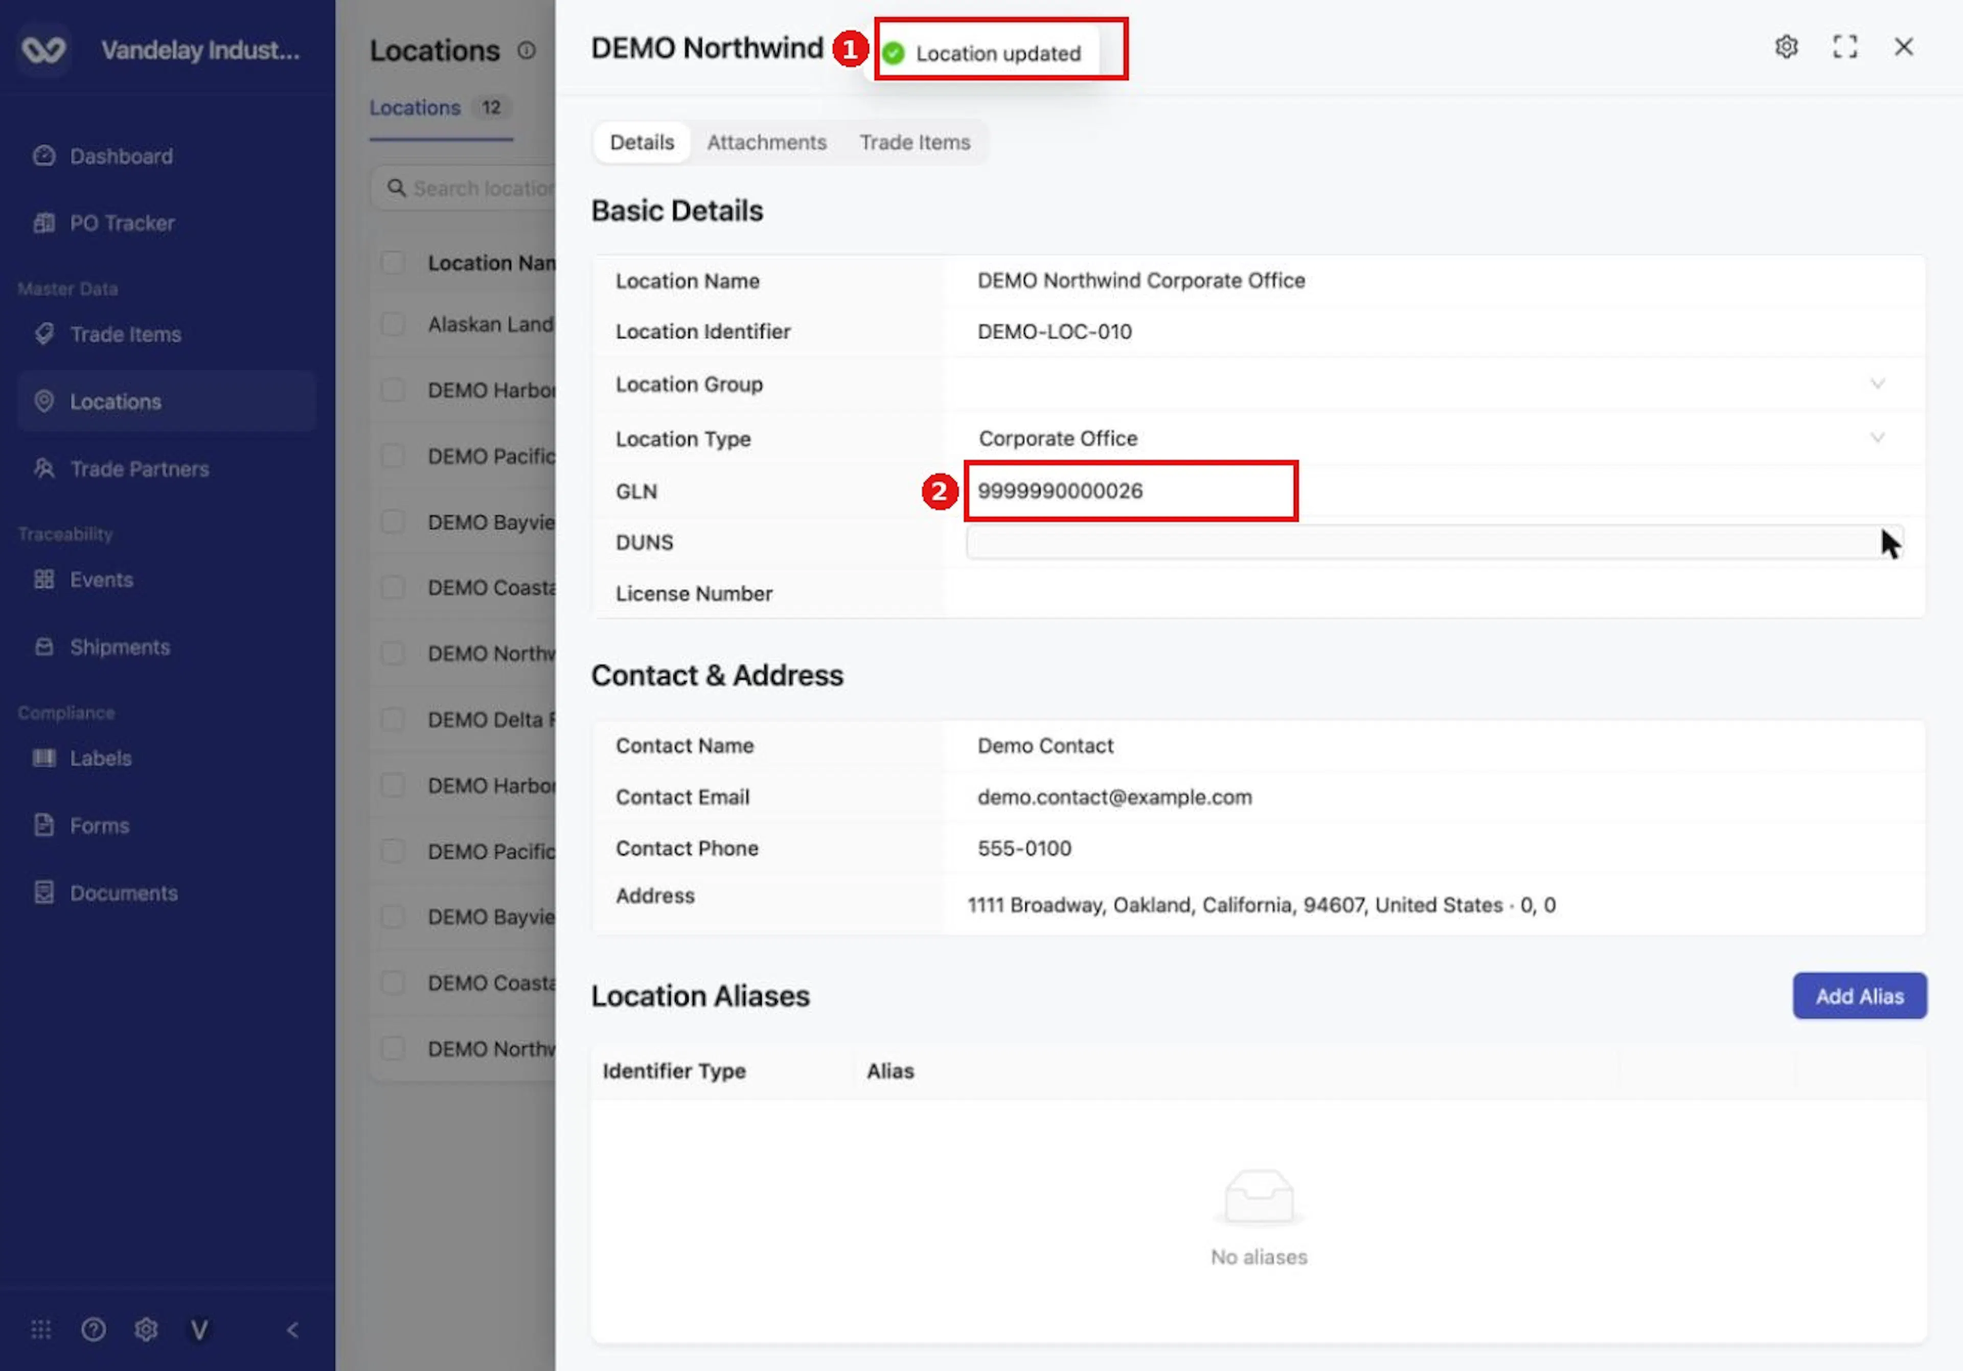Viewport: 1963px width, 1371px height.
Task: Switch to the Attachments tab
Action: 766,142
